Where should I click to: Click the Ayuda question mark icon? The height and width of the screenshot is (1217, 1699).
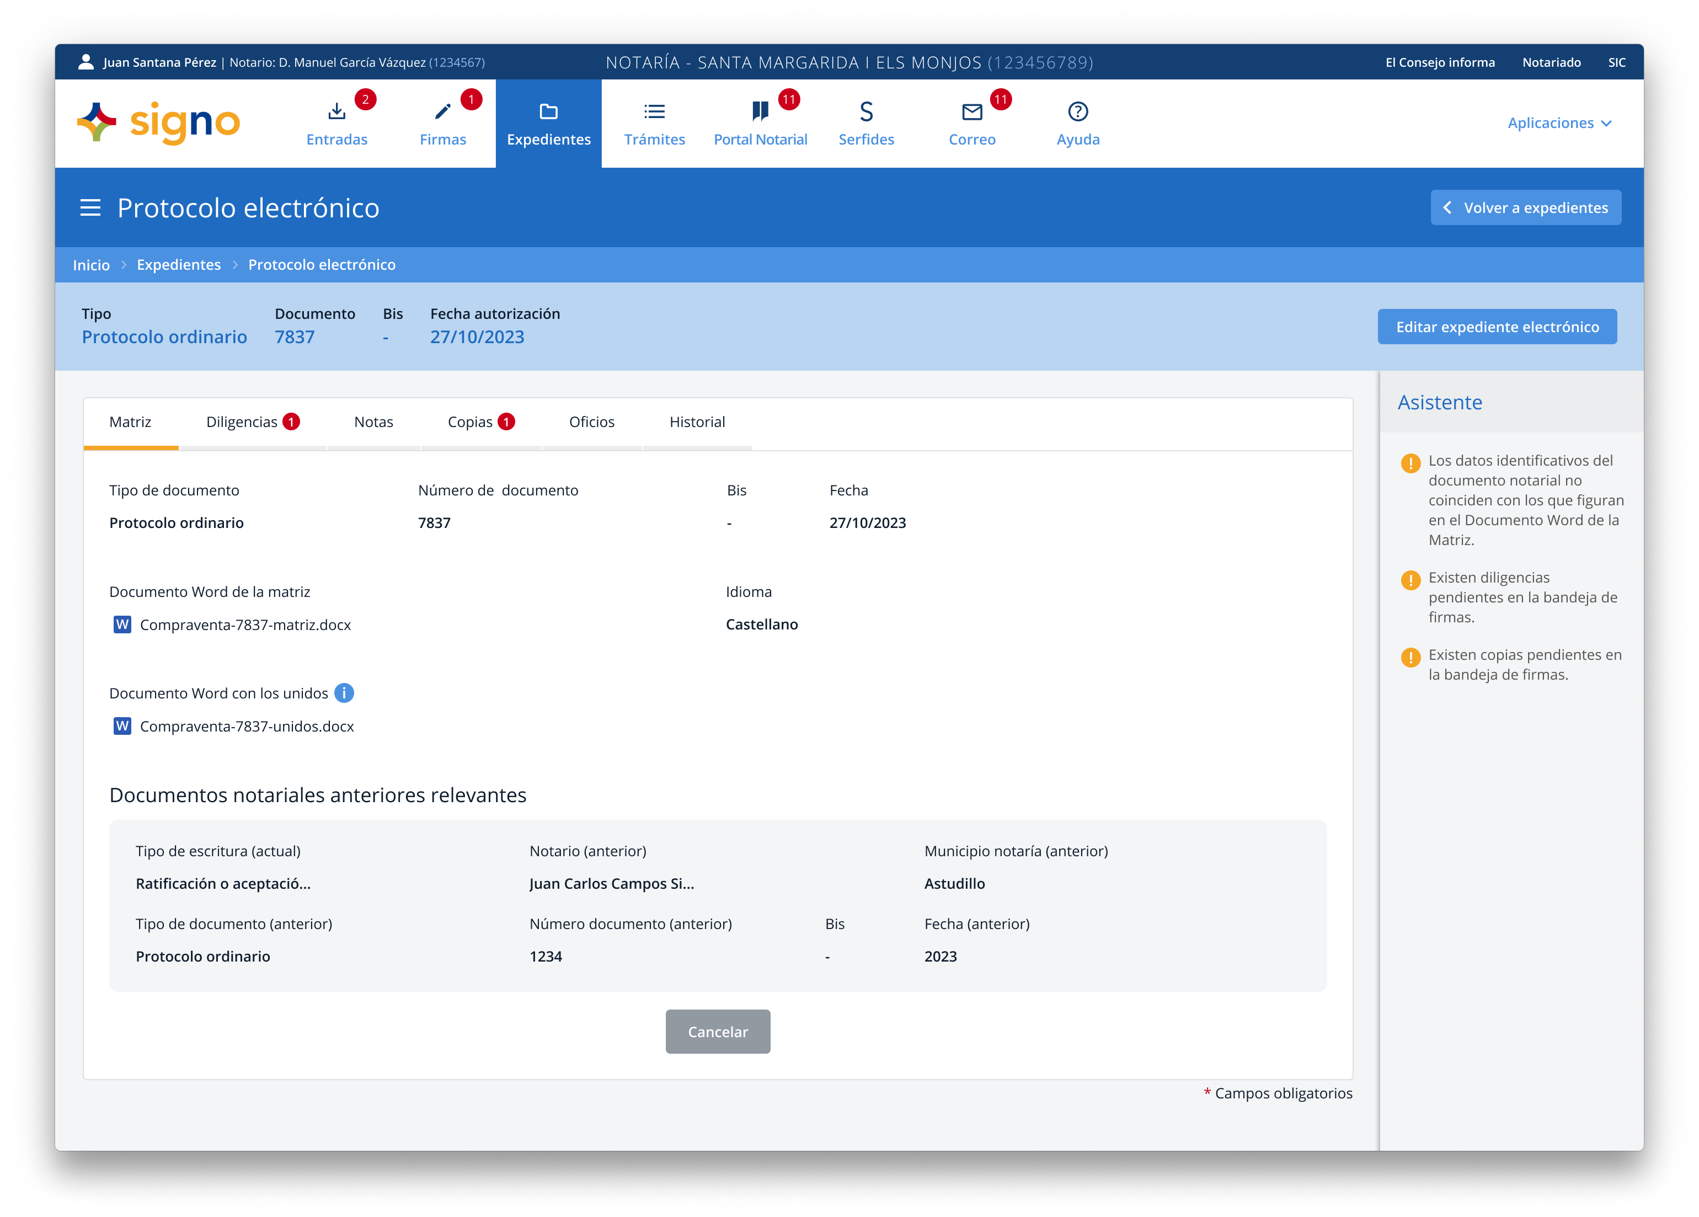click(x=1077, y=111)
